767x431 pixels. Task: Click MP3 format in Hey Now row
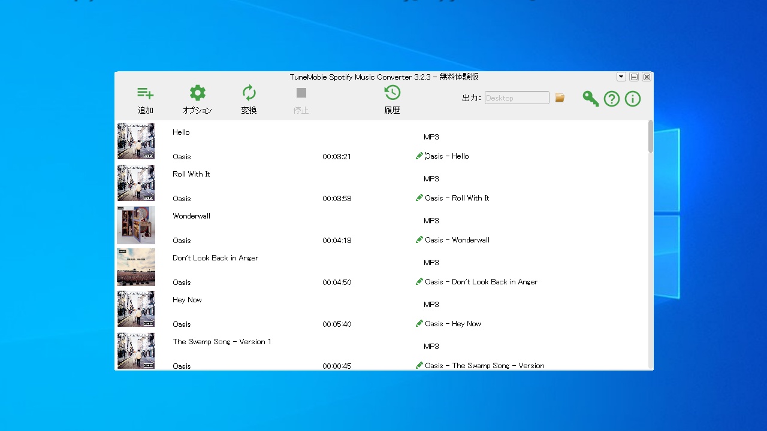point(431,305)
